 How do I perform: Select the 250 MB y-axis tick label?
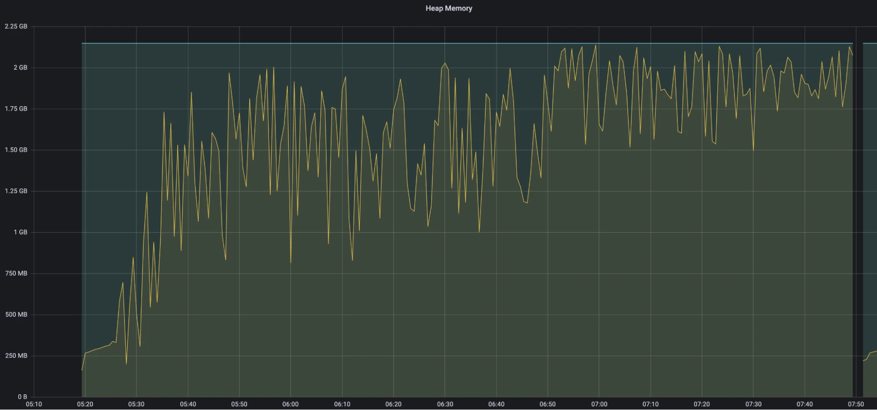tap(16, 356)
